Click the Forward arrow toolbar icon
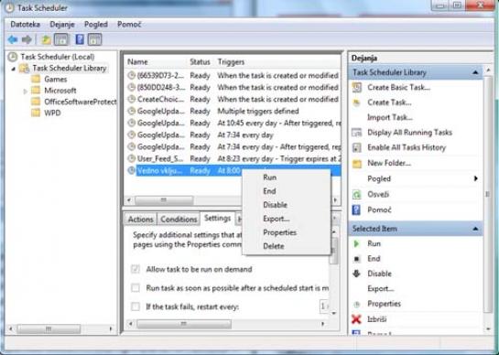 pyautogui.click(x=27, y=39)
